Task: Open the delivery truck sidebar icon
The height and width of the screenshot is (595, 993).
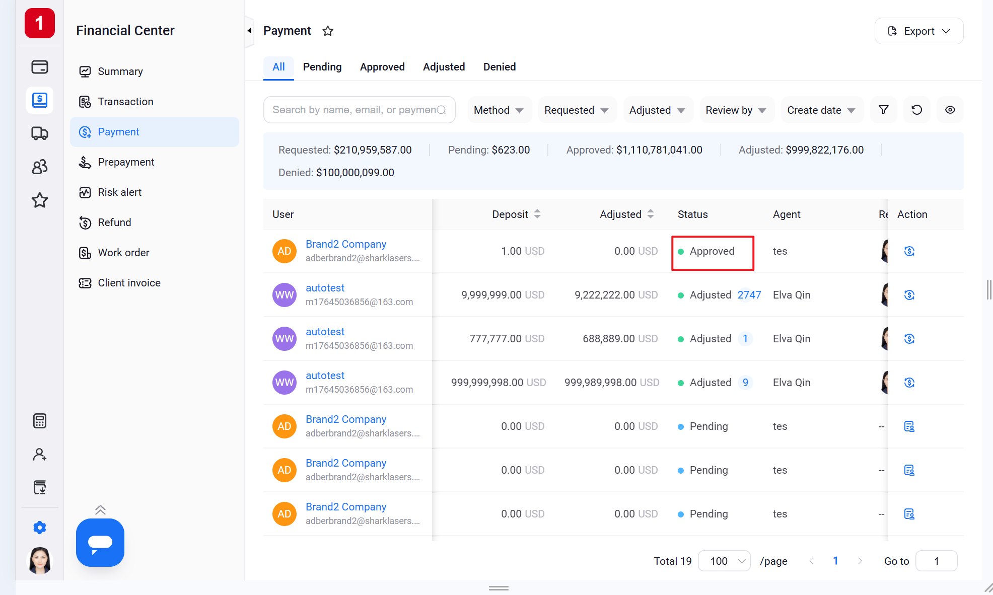Action: 40,133
